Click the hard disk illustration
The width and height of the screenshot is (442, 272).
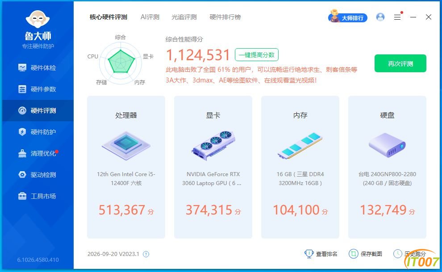(x=388, y=145)
